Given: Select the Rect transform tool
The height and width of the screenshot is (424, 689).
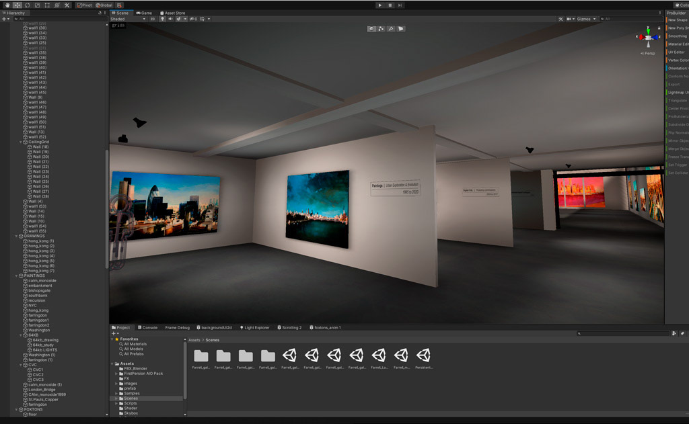Looking at the screenshot, I should point(47,5).
